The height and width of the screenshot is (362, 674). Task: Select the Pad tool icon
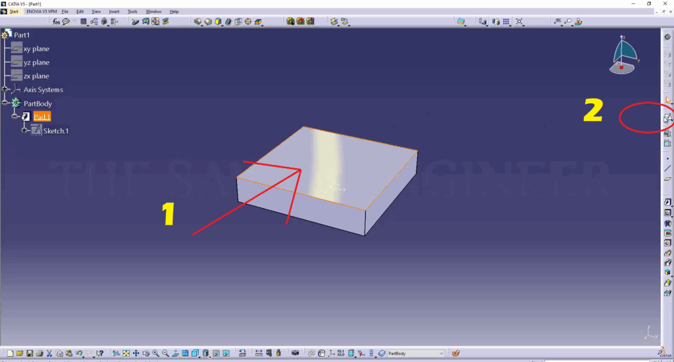pos(667,203)
